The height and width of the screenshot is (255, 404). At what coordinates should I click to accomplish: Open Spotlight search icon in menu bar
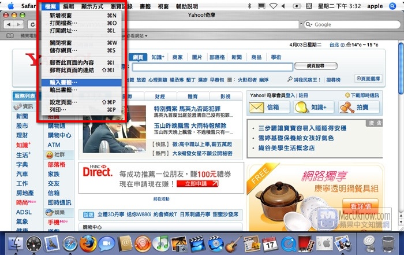pyautogui.click(x=392, y=6)
